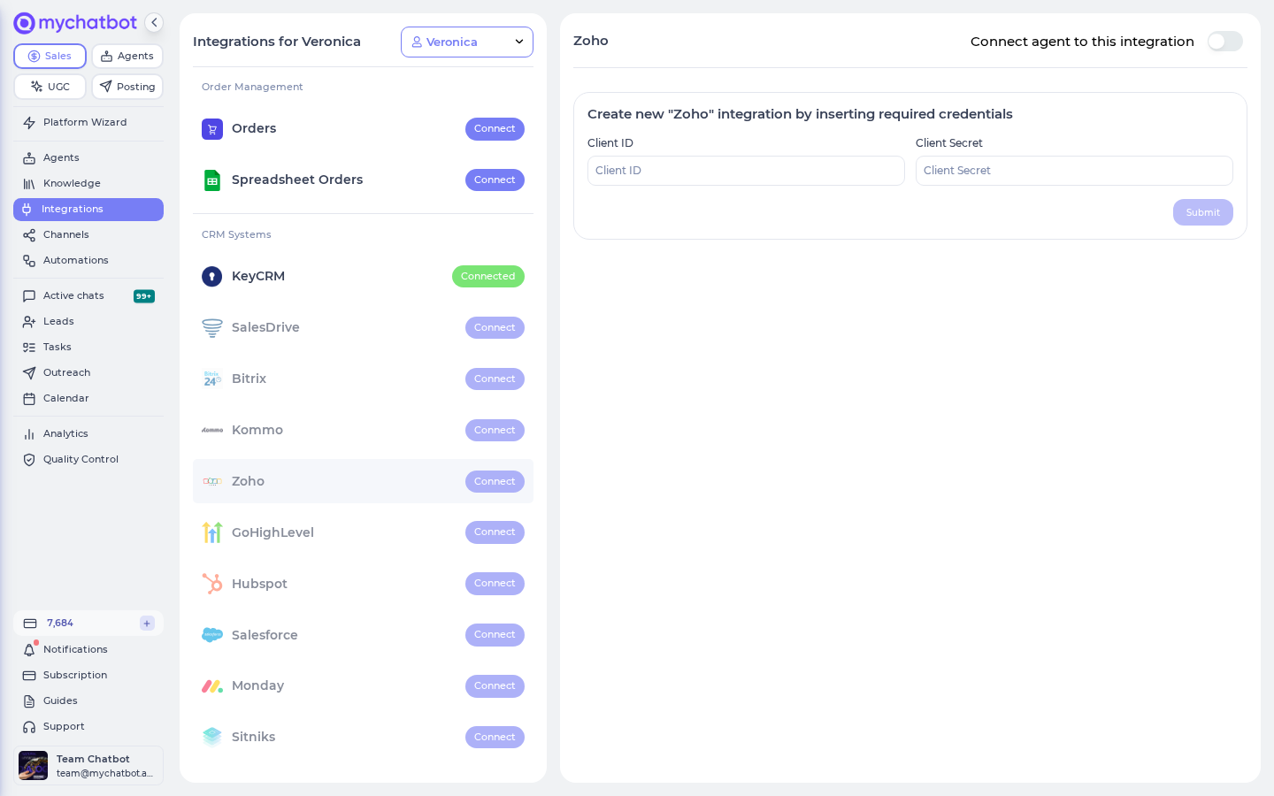Click the Hubspot logo icon
The width and height of the screenshot is (1274, 796).
pyautogui.click(x=212, y=584)
